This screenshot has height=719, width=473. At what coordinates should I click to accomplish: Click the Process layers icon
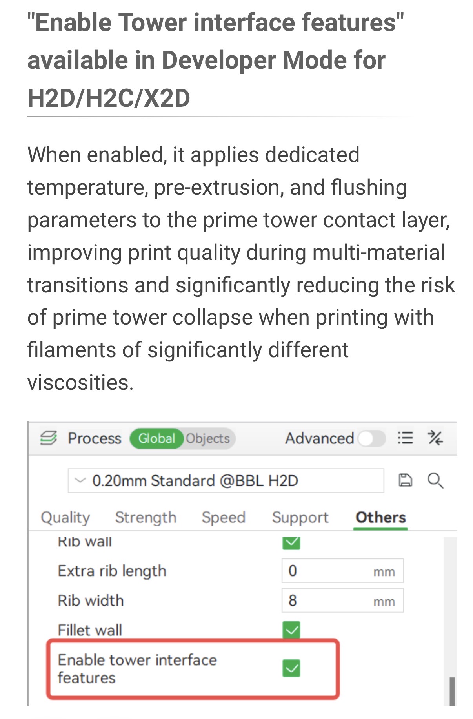tap(49, 438)
